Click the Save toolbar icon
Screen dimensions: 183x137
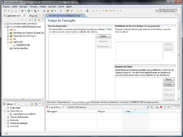(x=12, y=11)
